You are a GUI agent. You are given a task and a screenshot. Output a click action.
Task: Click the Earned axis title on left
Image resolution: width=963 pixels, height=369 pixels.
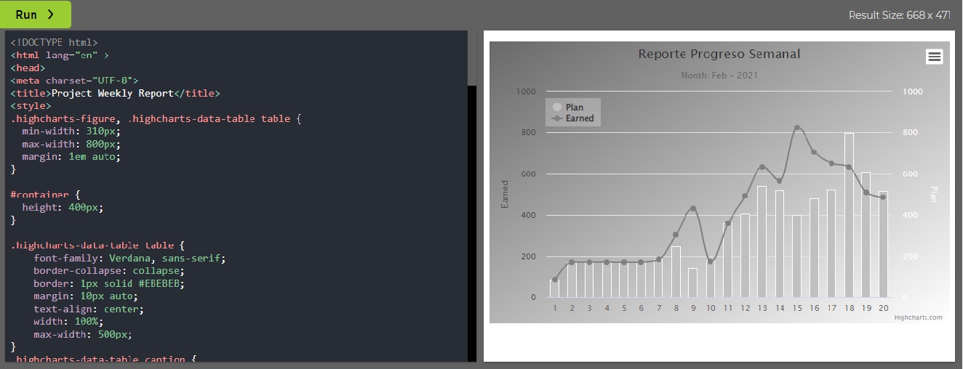(505, 194)
